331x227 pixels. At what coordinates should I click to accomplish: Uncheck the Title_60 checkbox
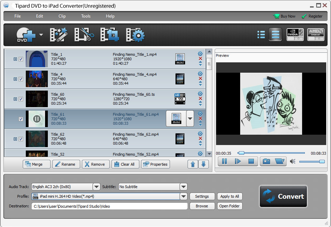[21, 99]
